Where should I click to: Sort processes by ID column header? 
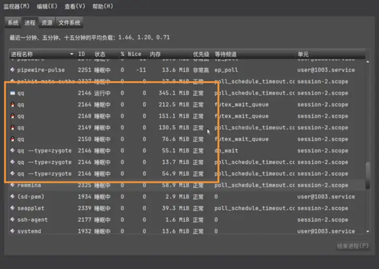coord(82,54)
